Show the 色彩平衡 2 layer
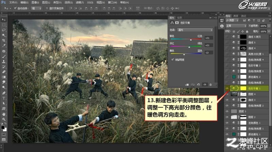 (x=227, y=65)
